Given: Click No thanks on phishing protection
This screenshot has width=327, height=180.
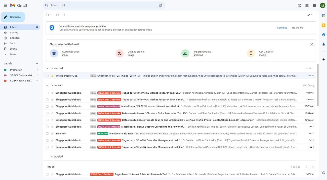Looking at the screenshot, I should pos(298,28).
